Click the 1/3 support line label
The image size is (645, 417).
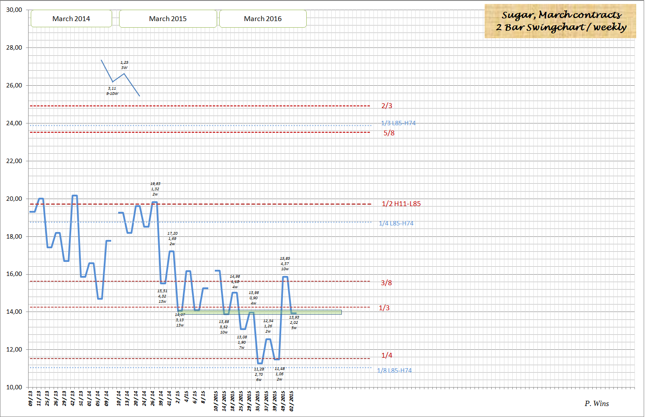pos(383,308)
